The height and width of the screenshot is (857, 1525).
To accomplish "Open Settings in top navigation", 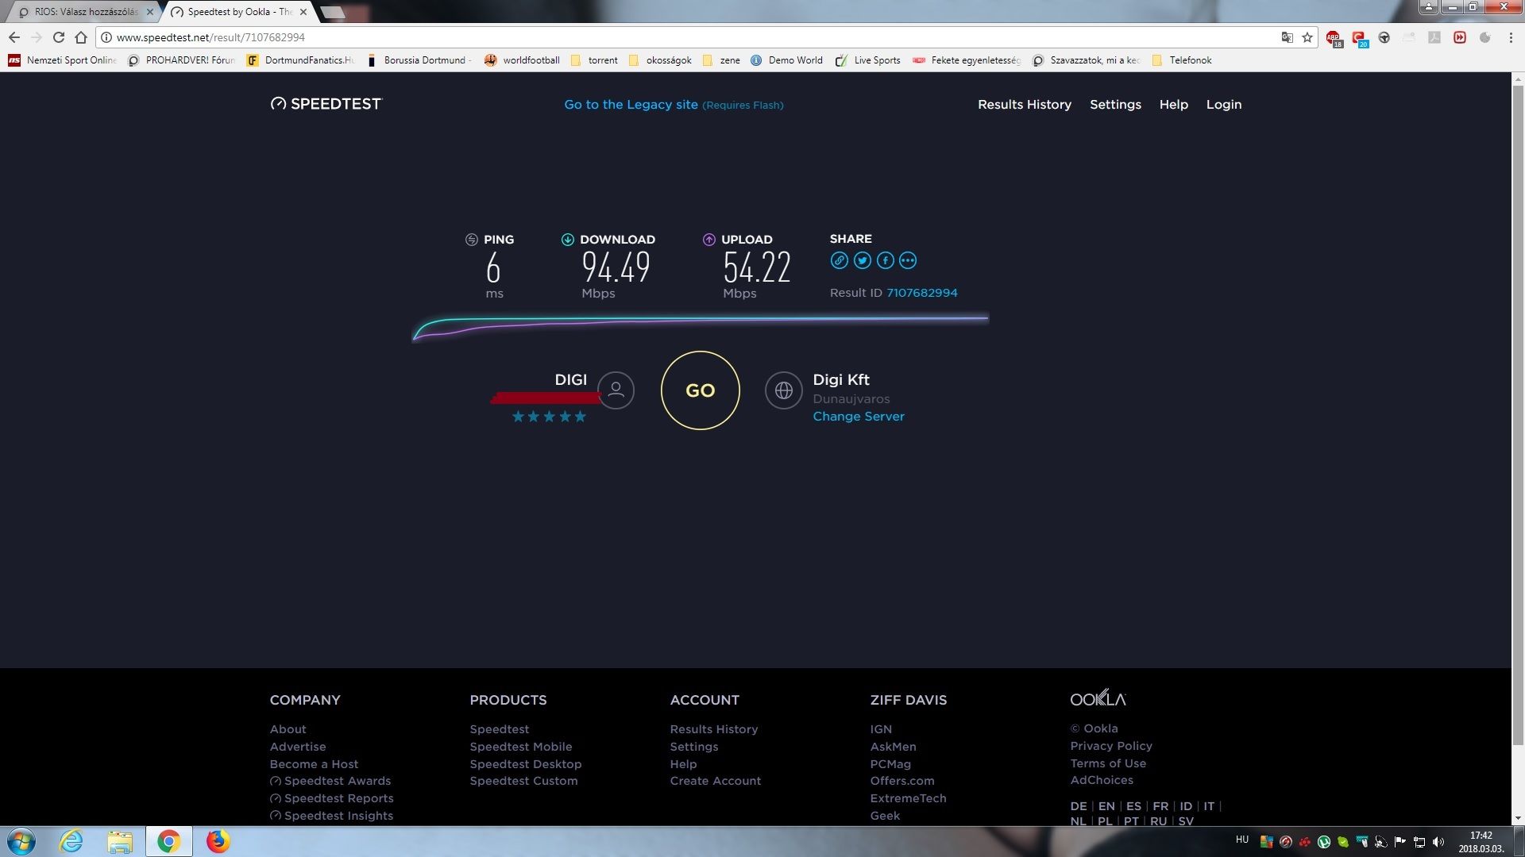I will [x=1115, y=105].
